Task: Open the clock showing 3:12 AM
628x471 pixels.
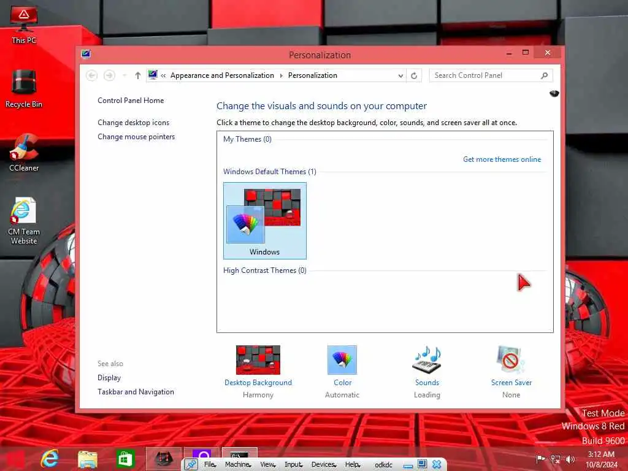Action: point(601,459)
